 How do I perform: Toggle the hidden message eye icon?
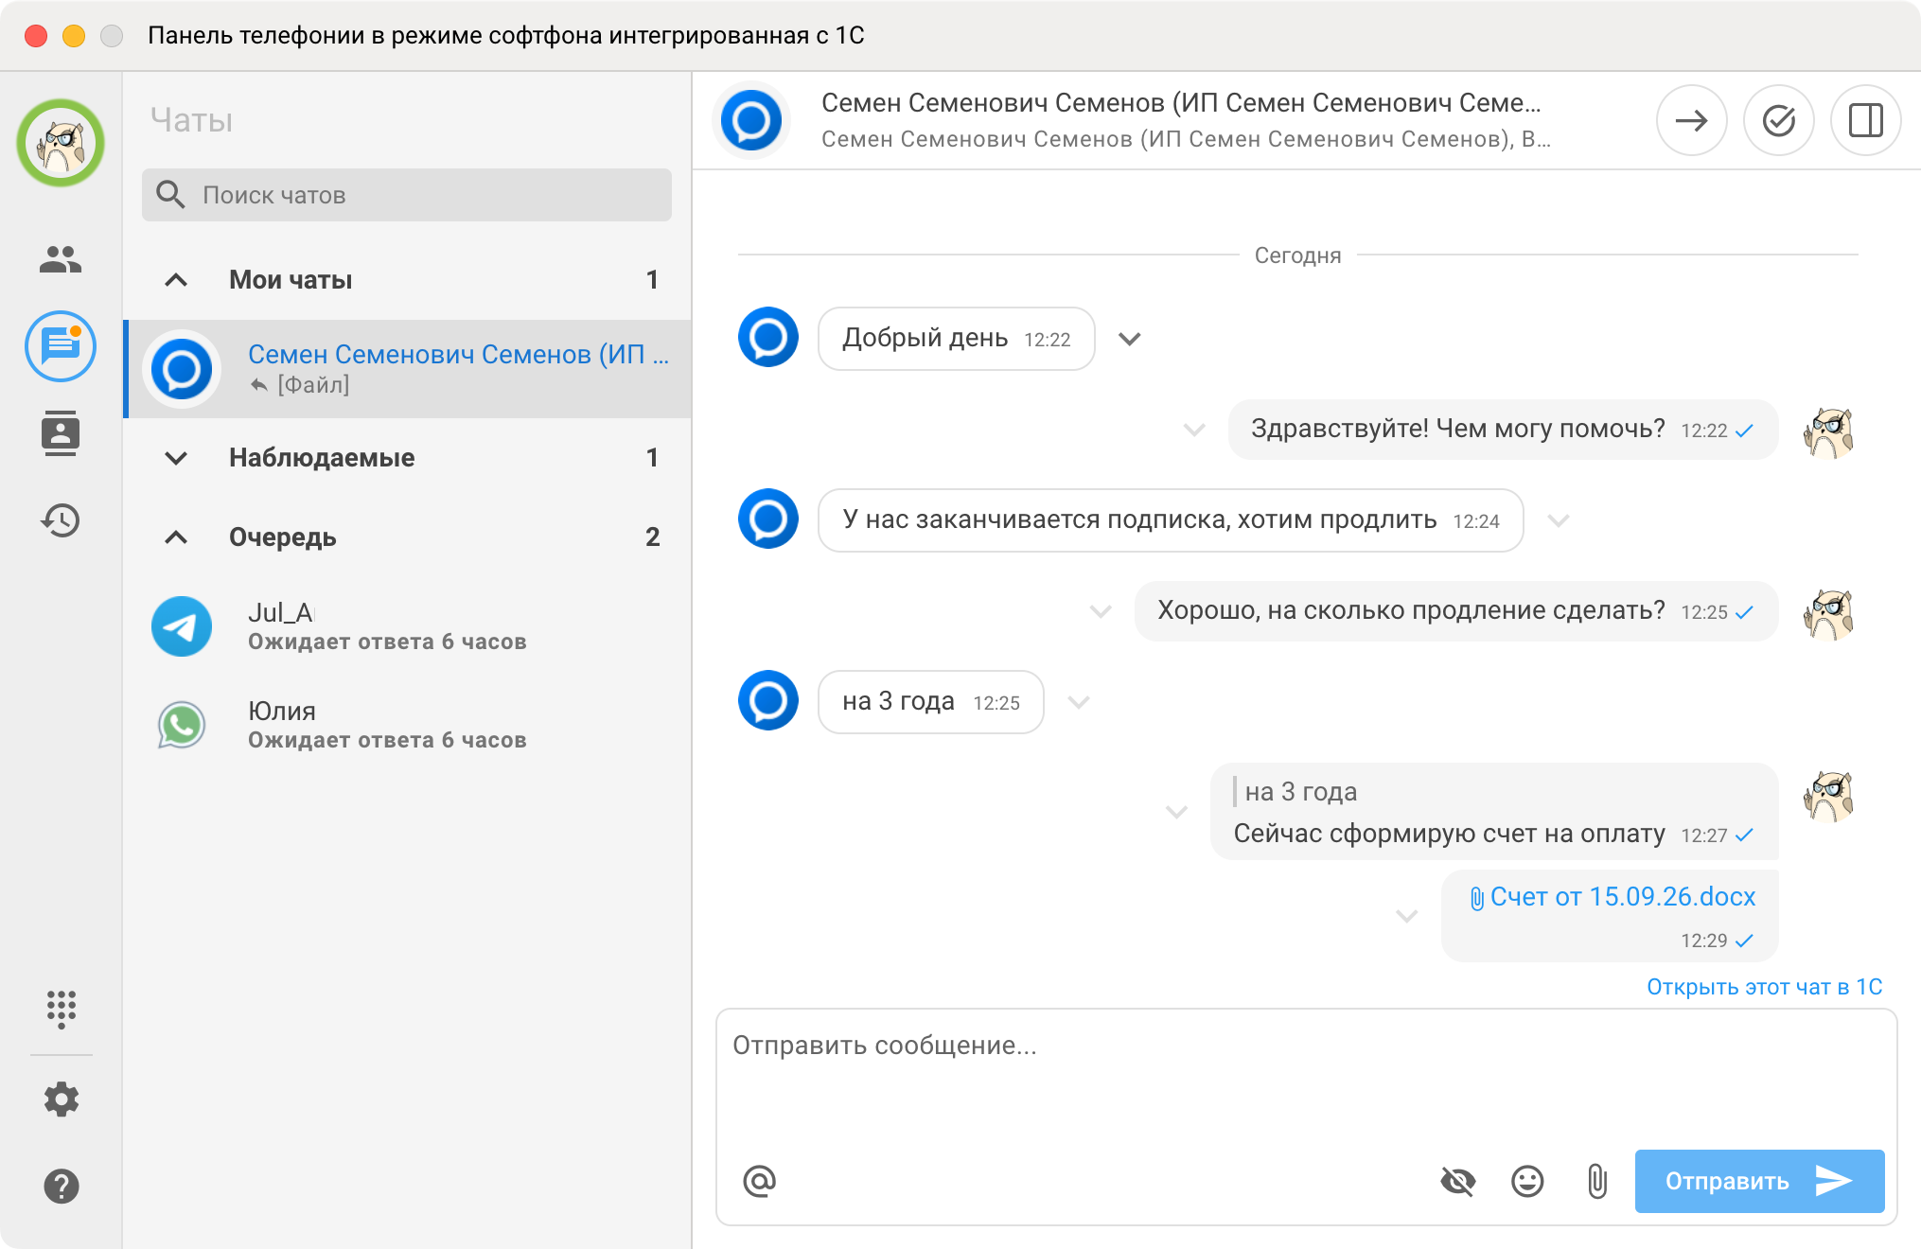(x=1457, y=1181)
